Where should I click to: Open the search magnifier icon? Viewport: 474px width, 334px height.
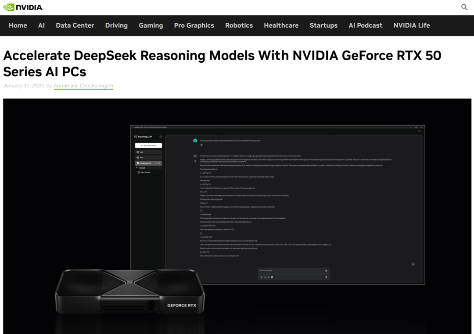point(464,7)
